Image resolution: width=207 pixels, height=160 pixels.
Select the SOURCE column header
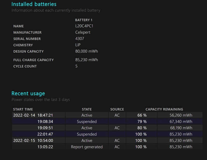click(117, 109)
